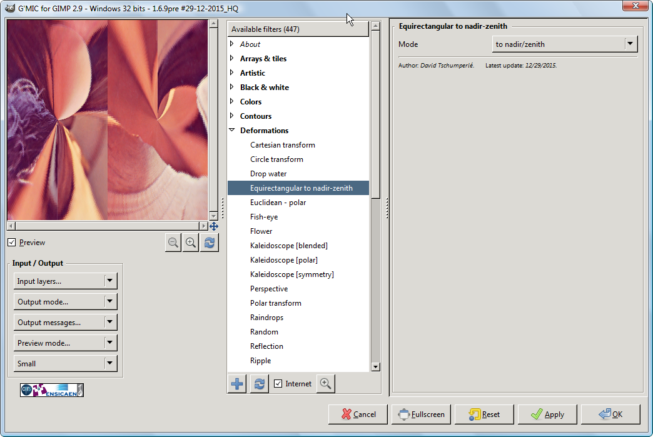653x437 pixels.
Task: Click the Apply button
Action: coord(547,414)
